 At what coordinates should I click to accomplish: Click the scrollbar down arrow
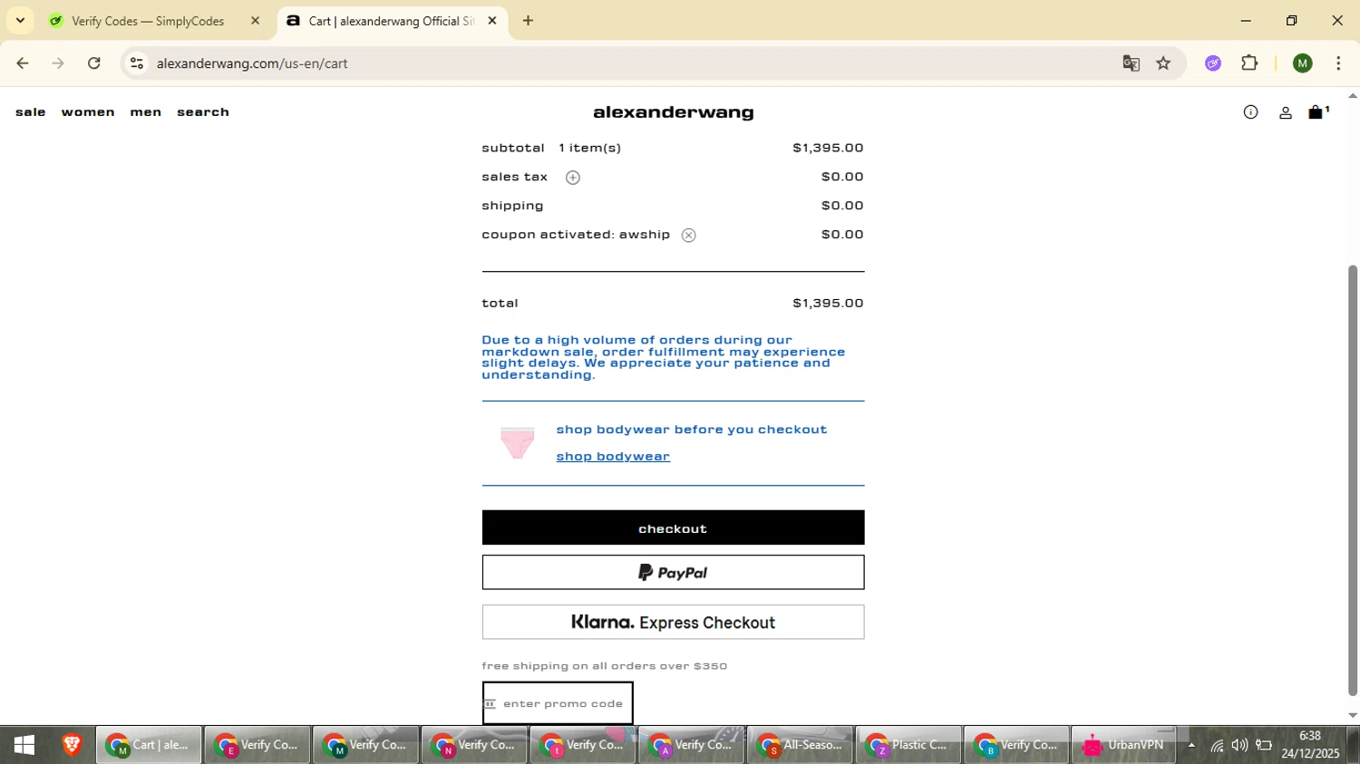tap(1353, 716)
